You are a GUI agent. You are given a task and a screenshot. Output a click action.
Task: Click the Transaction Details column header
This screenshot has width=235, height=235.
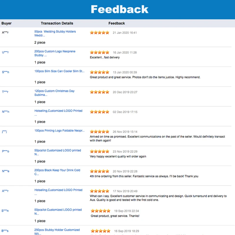[57, 23]
